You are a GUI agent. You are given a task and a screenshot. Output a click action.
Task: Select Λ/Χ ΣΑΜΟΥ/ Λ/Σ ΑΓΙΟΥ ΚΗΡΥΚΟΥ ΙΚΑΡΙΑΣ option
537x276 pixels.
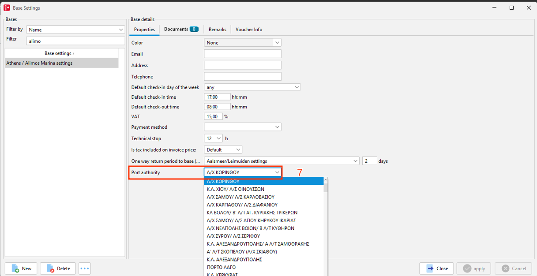(264, 220)
